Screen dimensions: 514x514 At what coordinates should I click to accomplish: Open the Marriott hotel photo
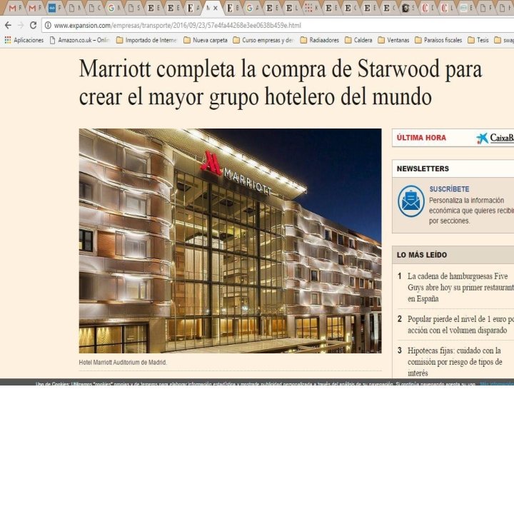click(230, 241)
